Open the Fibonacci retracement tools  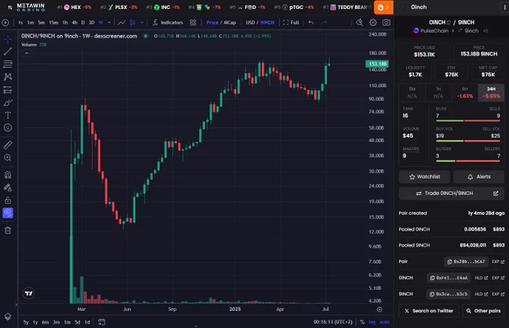click(x=7, y=64)
